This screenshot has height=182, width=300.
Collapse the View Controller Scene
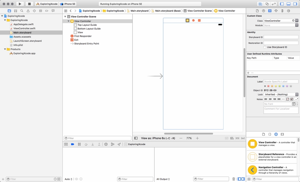point(65,16)
